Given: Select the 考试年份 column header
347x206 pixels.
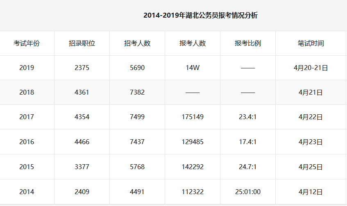Looking at the screenshot, I should coord(27,43).
